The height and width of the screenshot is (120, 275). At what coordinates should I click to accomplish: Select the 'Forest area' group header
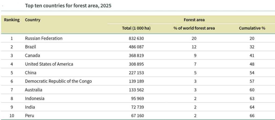click(194, 20)
